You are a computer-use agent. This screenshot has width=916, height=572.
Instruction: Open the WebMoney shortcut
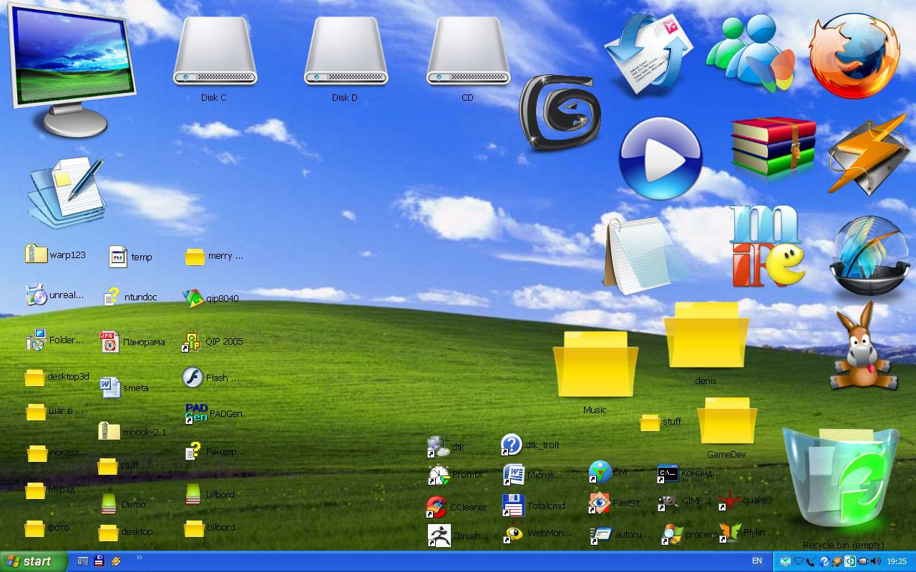515,533
